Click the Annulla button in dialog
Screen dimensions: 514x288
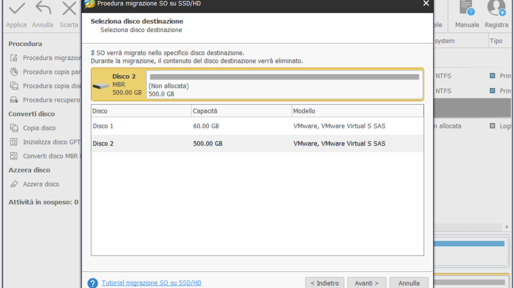click(409, 283)
